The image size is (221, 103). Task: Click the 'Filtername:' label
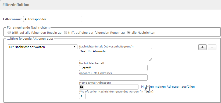pos(13,19)
